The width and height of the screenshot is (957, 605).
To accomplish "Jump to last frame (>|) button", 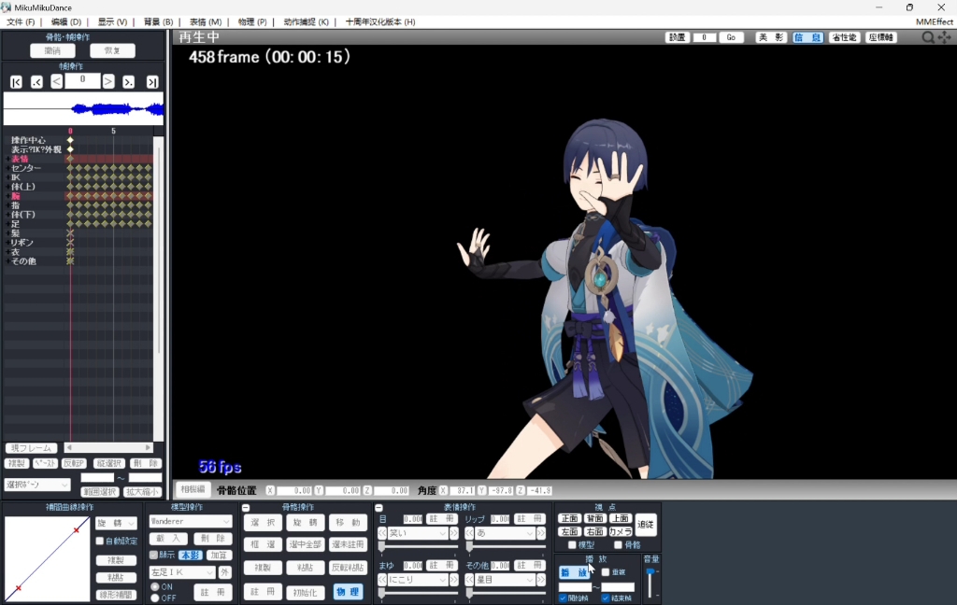I will (x=152, y=82).
